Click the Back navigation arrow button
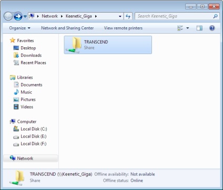 tap(8, 16)
